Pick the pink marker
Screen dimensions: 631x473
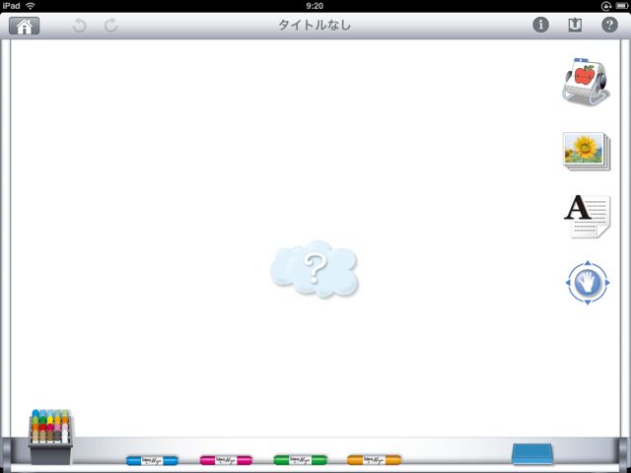click(226, 460)
